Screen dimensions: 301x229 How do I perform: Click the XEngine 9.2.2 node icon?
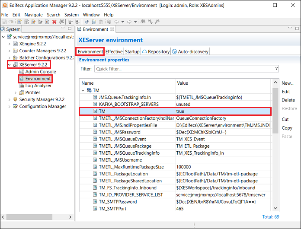click(16, 44)
